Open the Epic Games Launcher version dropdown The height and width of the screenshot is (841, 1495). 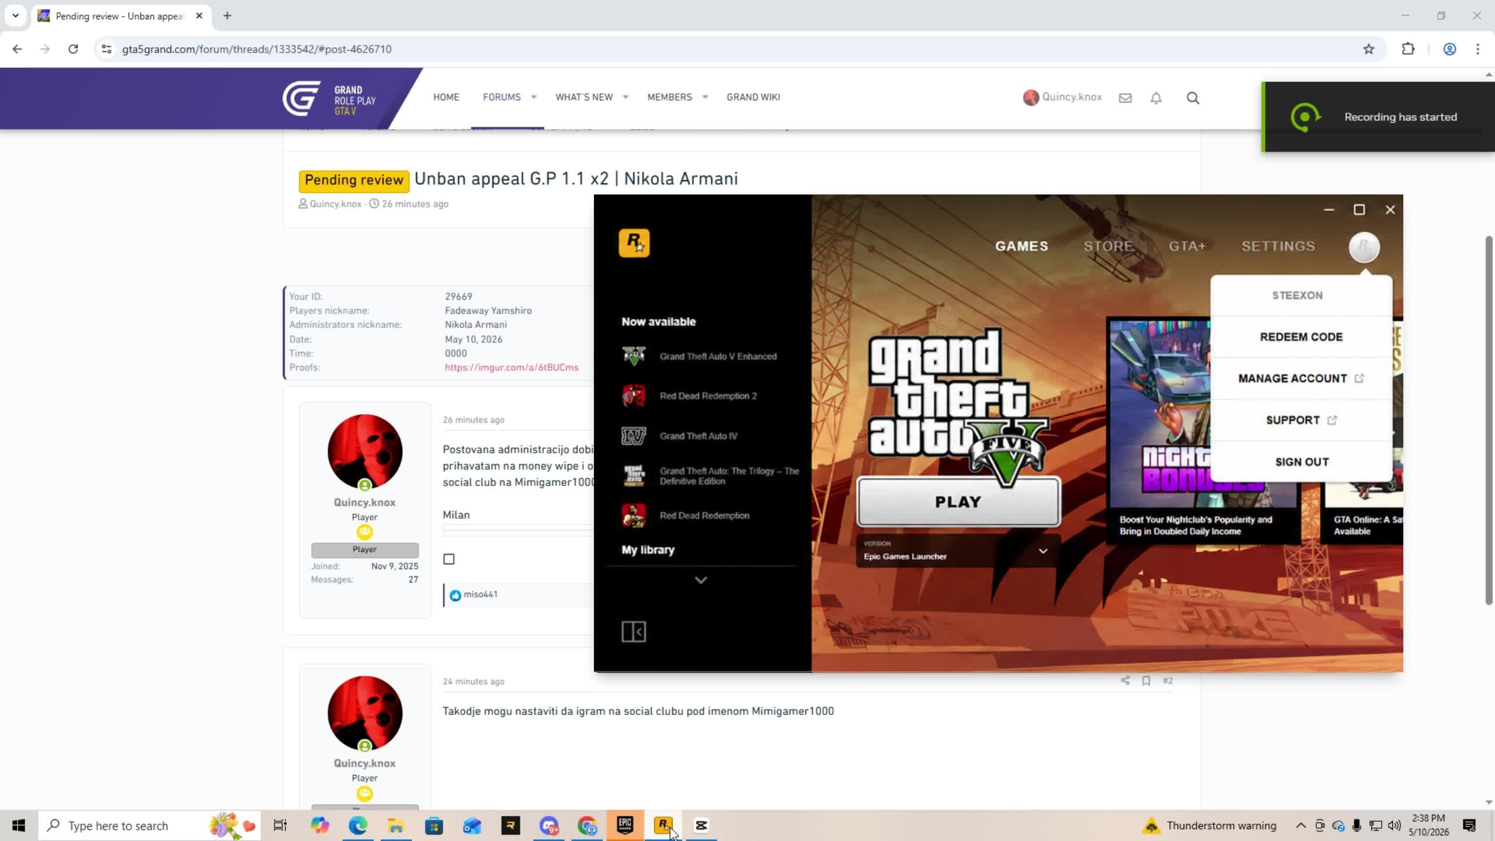[x=958, y=551]
